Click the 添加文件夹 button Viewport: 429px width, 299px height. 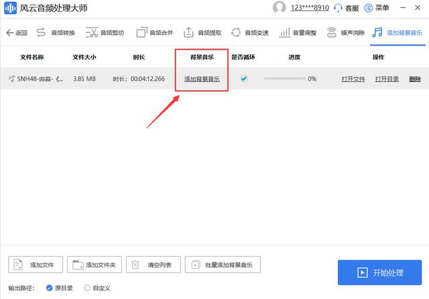click(95, 265)
